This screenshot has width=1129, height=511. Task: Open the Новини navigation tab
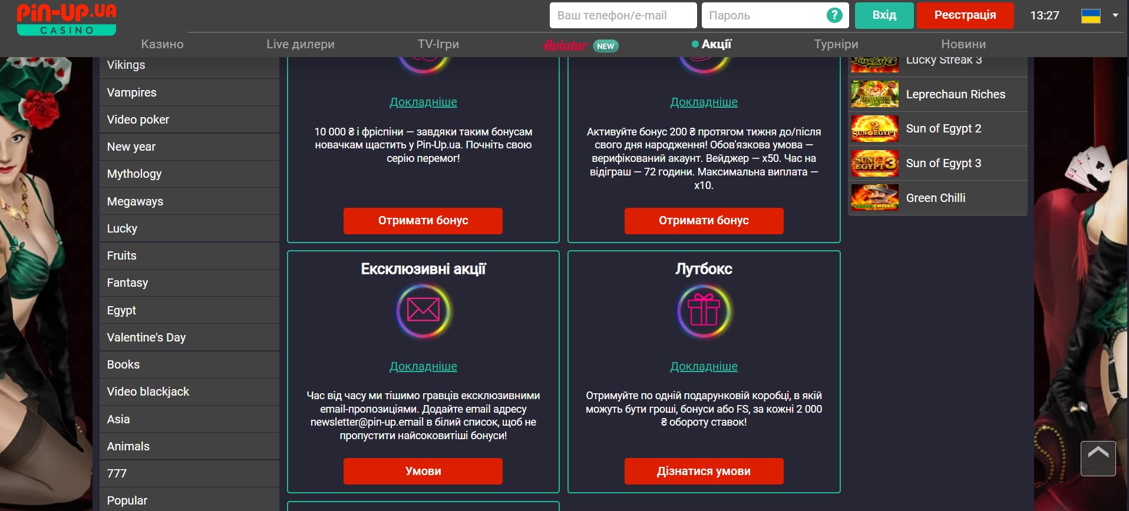(963, 44)
